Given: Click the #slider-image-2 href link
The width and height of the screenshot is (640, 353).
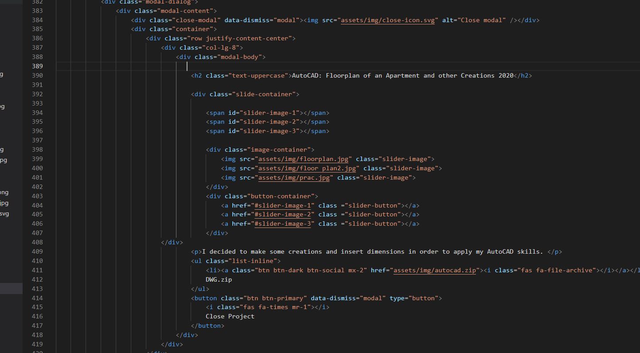Looking at the screenshot, I should [x=282, y=214].
